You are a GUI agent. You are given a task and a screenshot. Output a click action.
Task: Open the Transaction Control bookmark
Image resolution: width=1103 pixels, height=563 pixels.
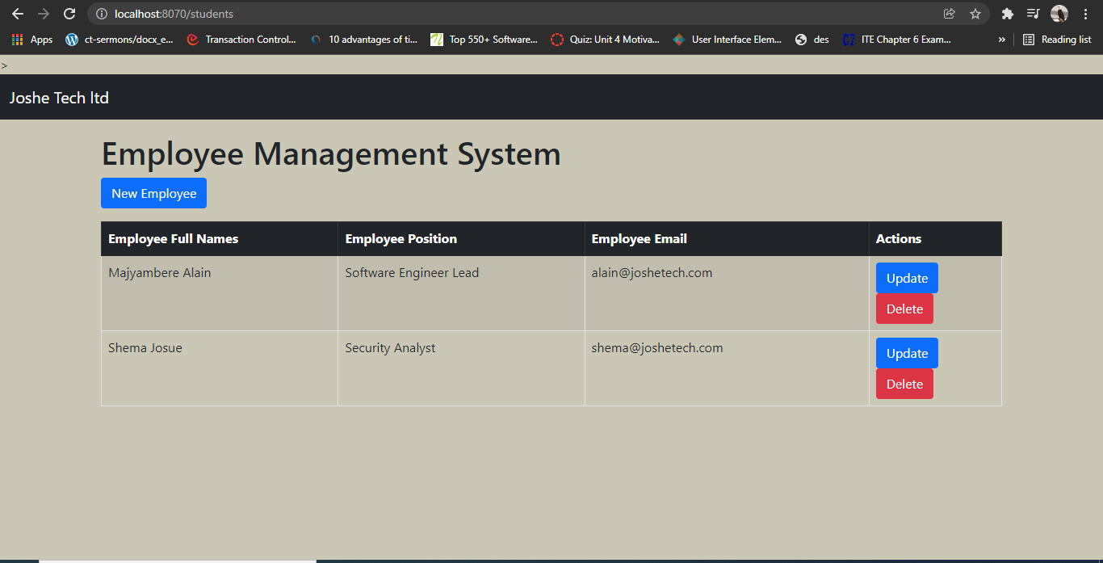[x=241, y=39]
